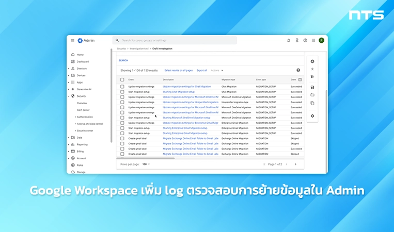Click the Google Admin logo
This screenshot has height=232, width=394.
86,40
